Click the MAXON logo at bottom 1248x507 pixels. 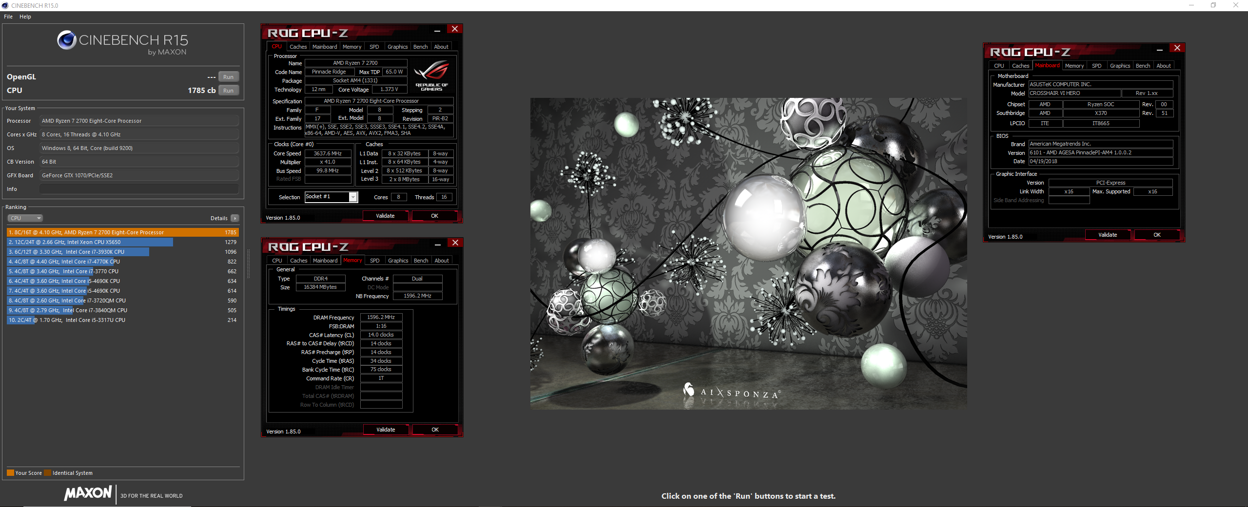(88, 493)
